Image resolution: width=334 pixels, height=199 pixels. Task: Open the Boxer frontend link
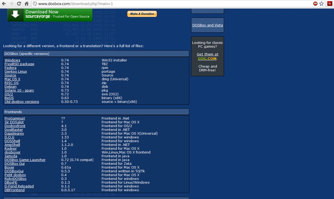click(9, 167)
